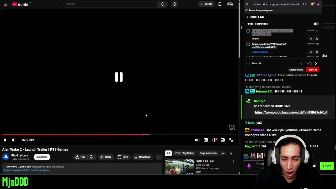Mute the video with the volume icon
This screenshot has width=336, height=189.
coord(14,140)
